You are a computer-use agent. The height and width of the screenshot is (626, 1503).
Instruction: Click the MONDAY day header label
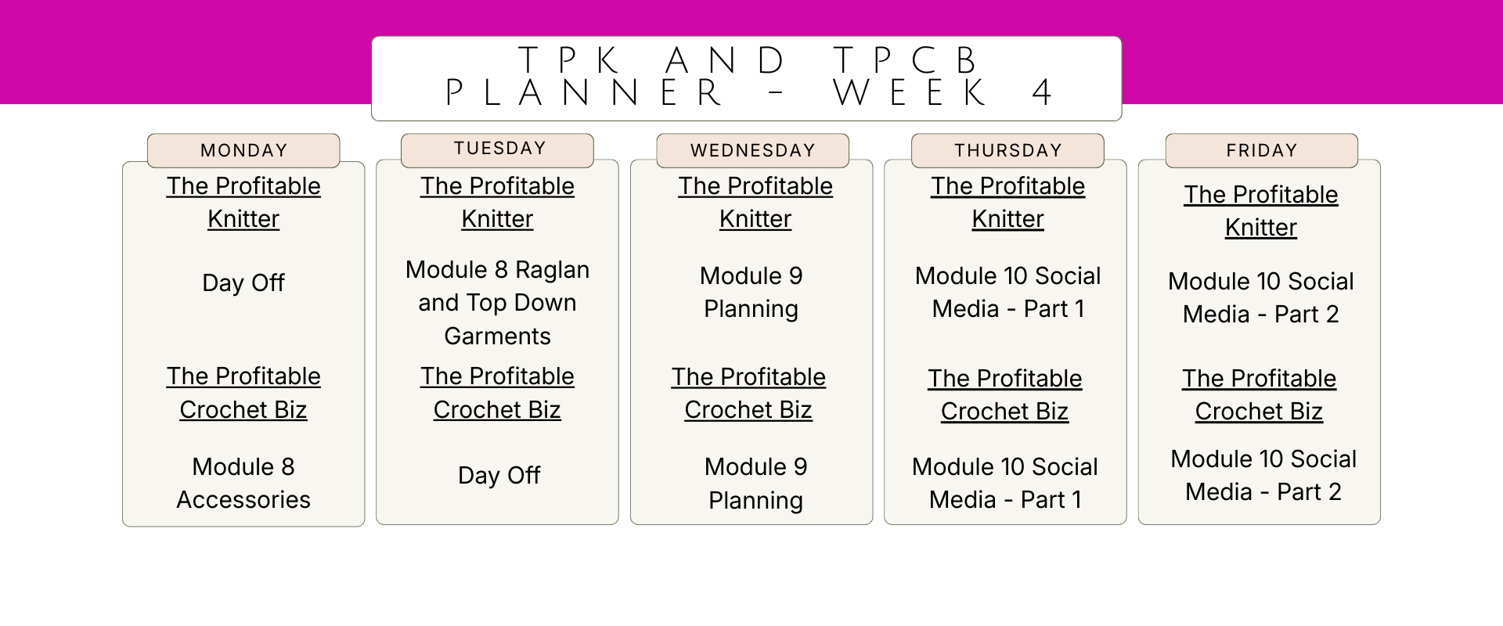243,150
